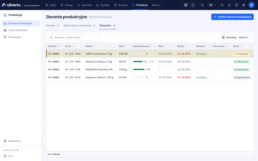Go to Sprzedaż menu
This screenshot has width=258, height=161.
pos(84,5)
